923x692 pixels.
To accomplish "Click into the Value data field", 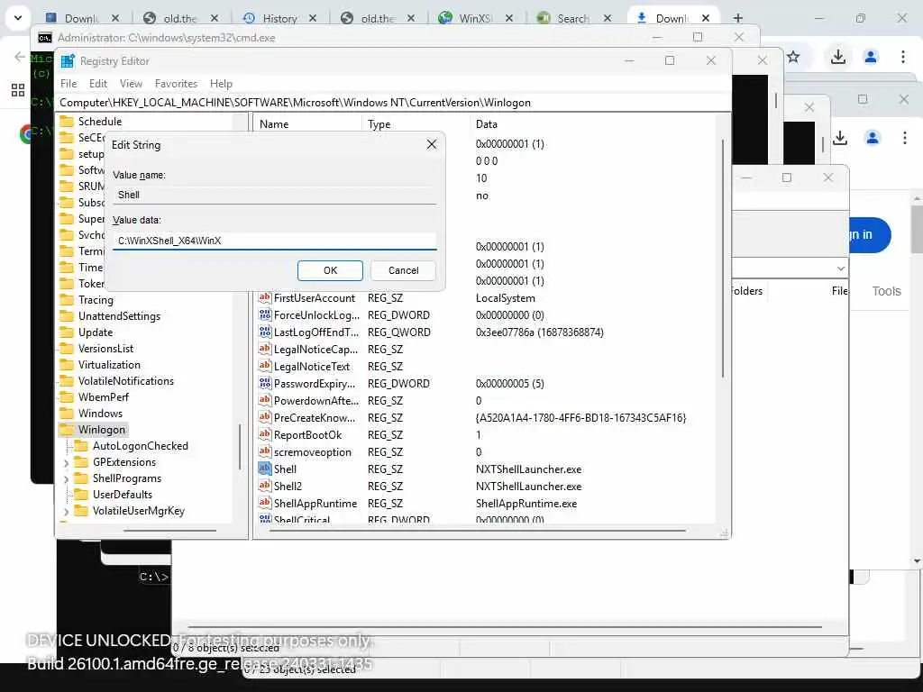I will tap(274, 240).
